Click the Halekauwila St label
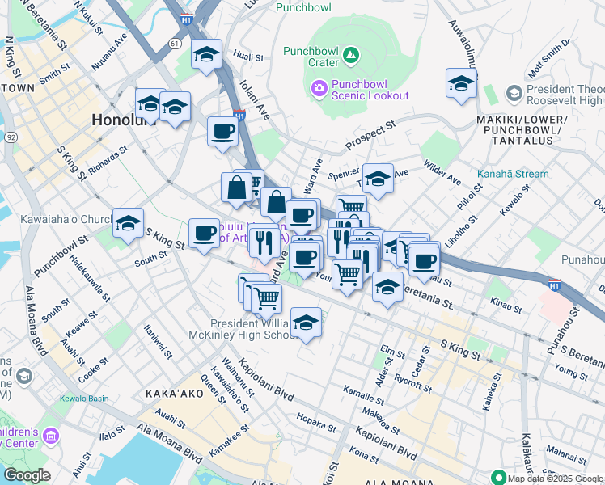 [90, 278]
